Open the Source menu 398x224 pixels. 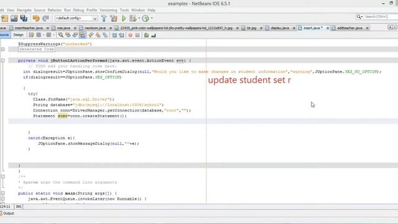coord(39,10)
